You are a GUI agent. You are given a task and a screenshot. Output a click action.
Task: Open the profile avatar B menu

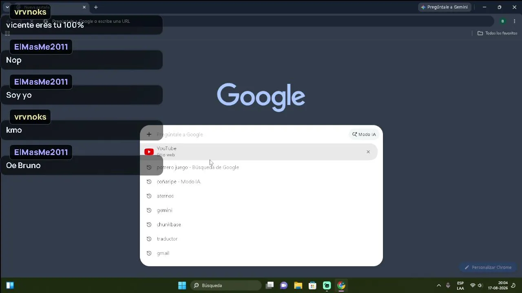tap(503, 21)
